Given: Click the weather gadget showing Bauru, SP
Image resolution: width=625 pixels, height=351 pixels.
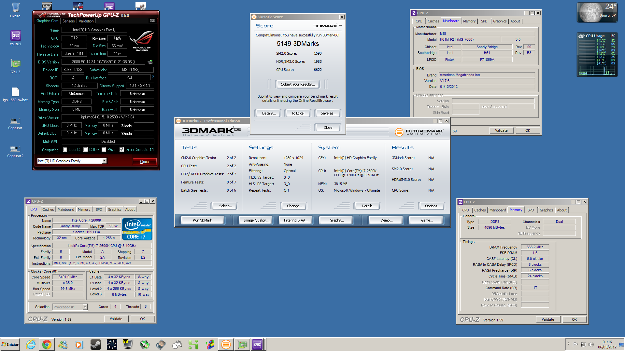Looking at the screenshot, I should point(597,12).
